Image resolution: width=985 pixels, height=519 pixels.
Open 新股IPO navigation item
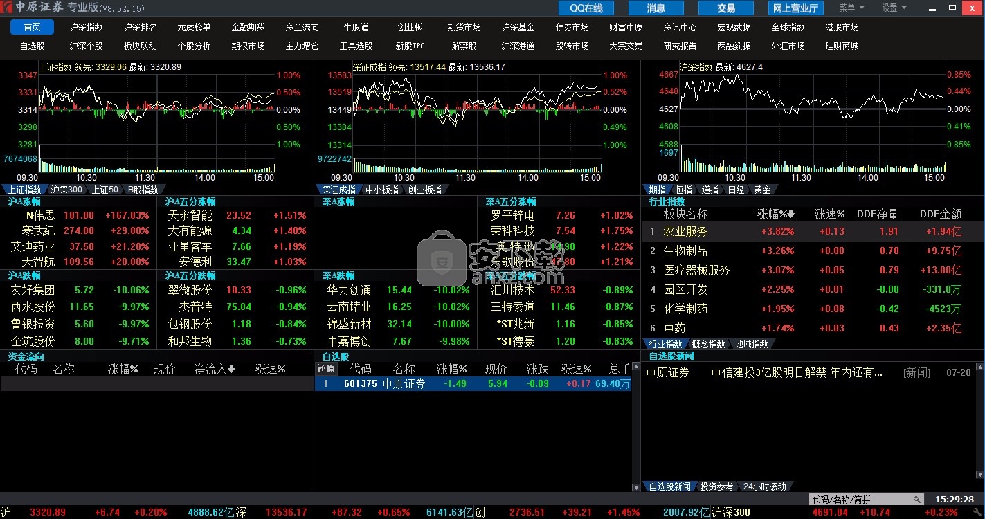coord(410,46)
